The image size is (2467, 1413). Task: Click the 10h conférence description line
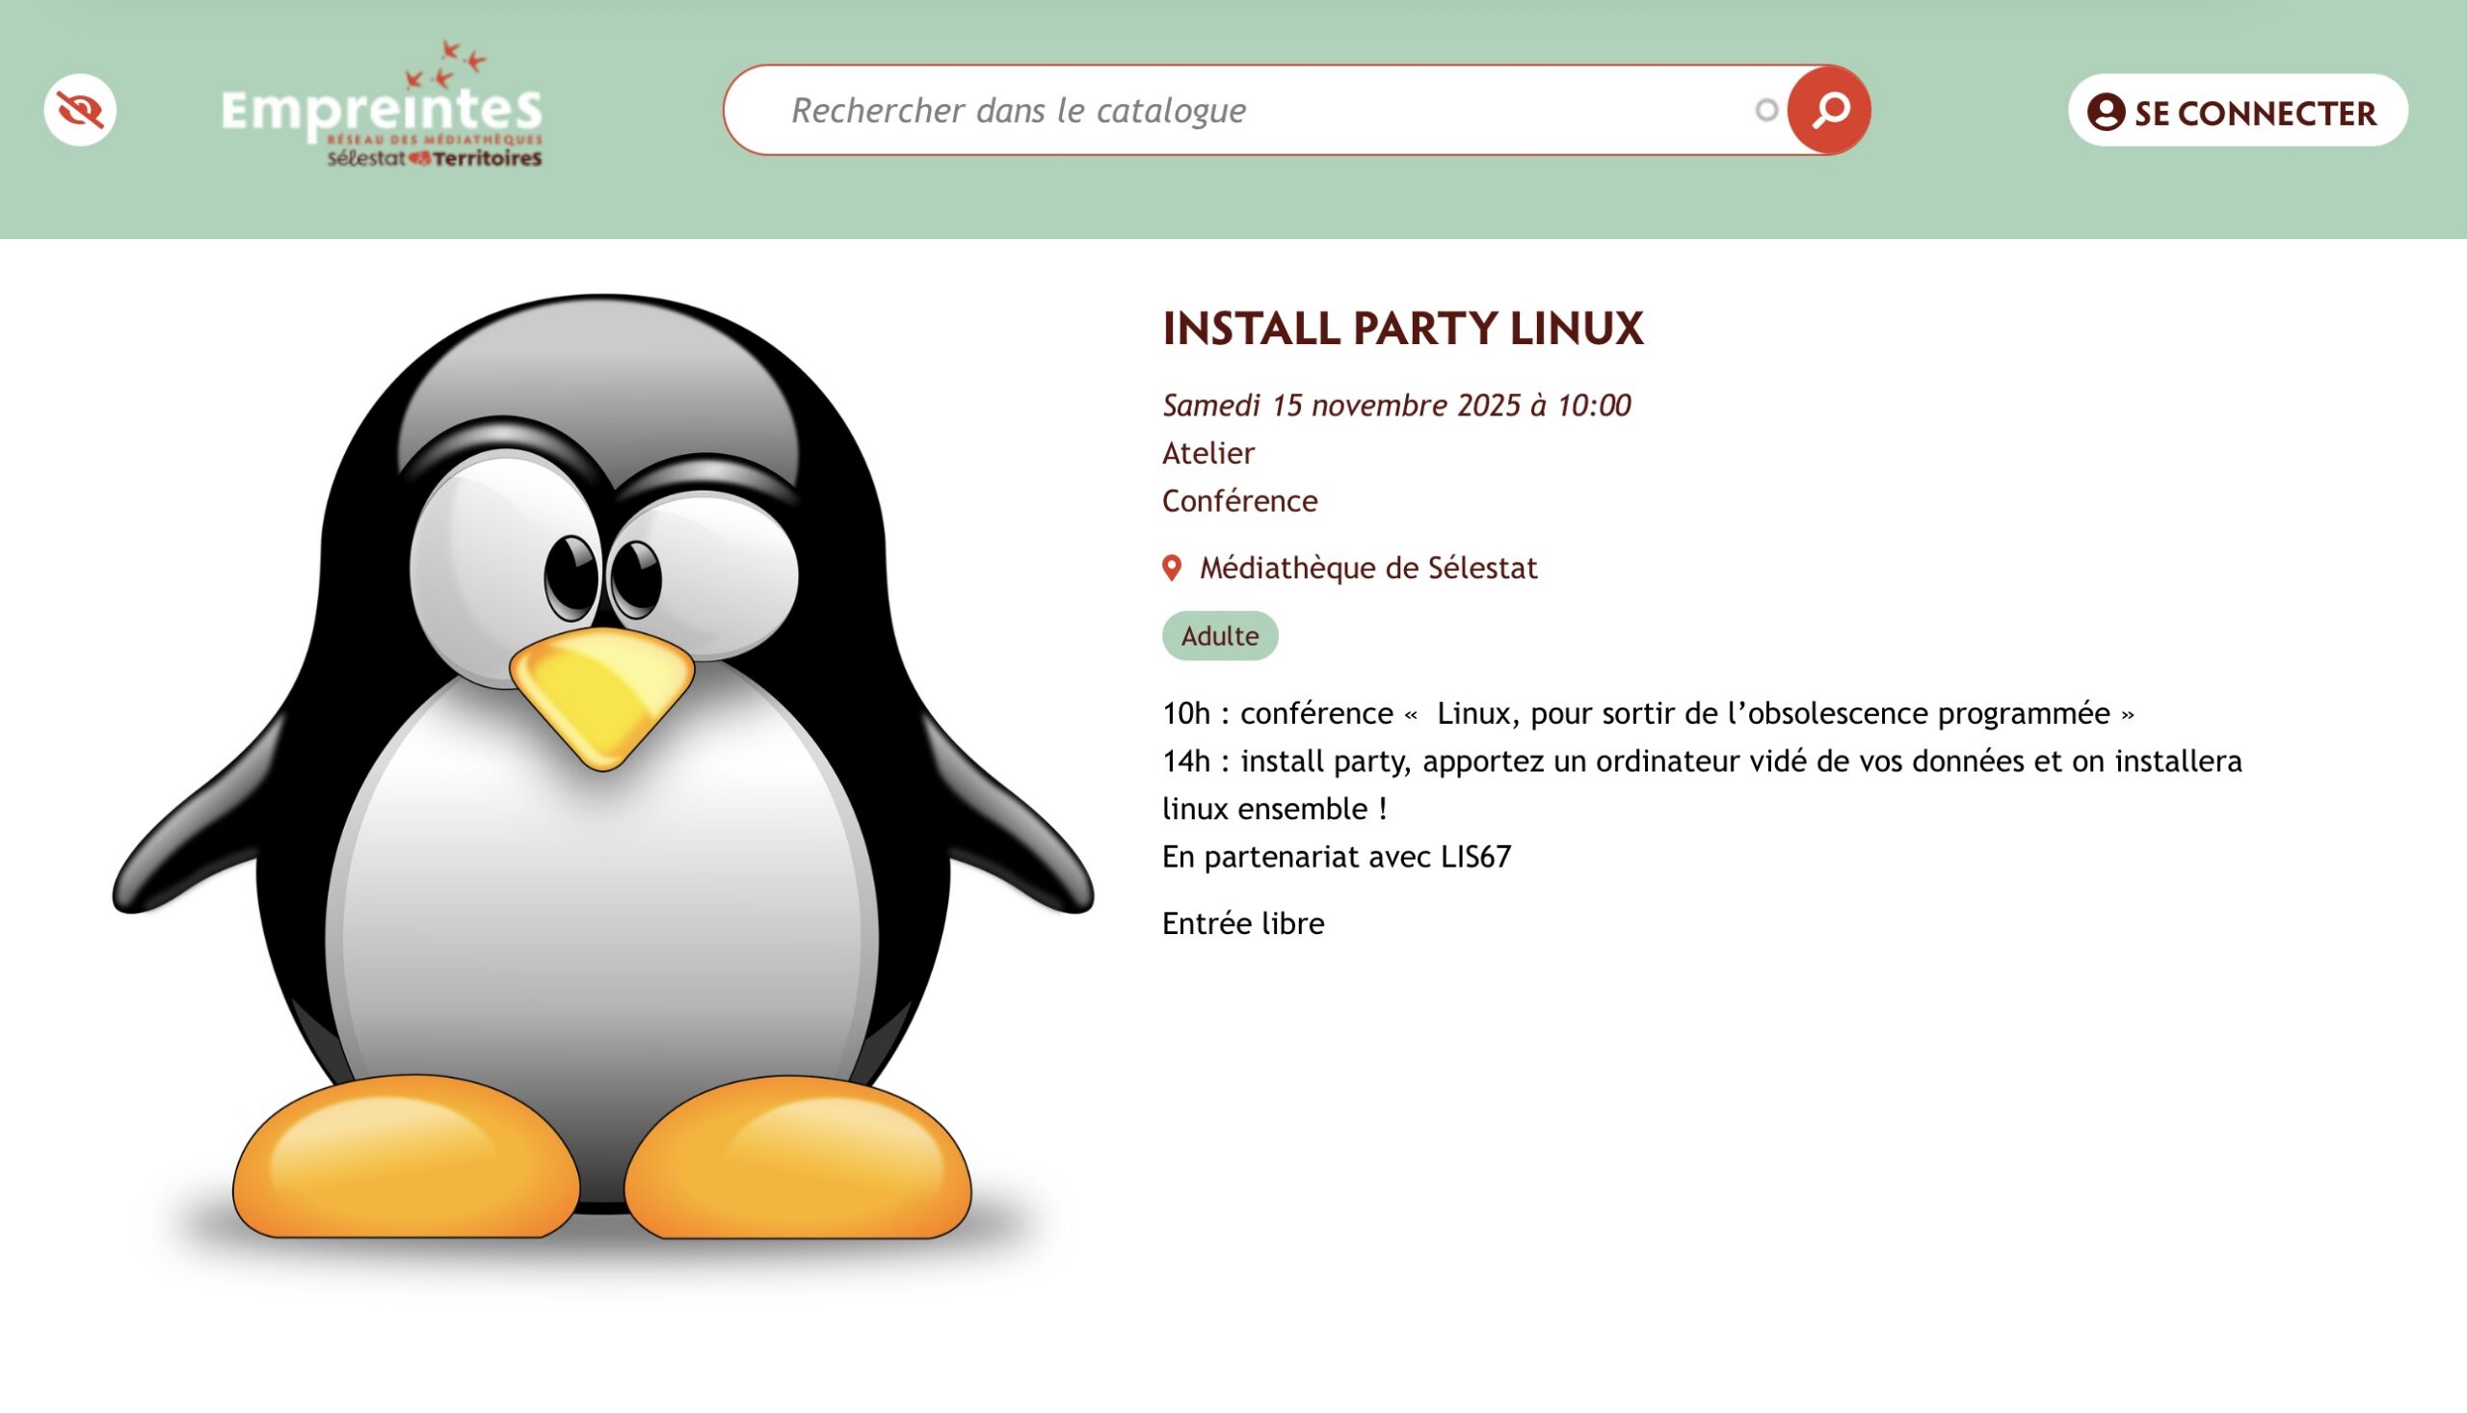coord(1647,713)
